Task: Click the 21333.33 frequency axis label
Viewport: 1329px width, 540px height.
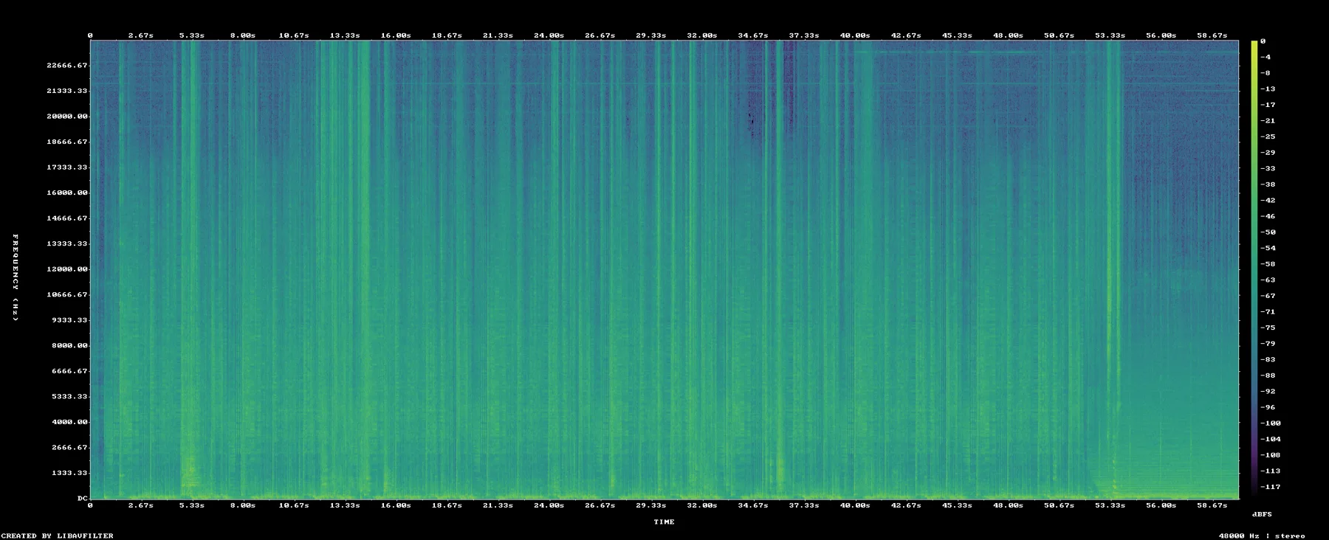Action: 67,91
